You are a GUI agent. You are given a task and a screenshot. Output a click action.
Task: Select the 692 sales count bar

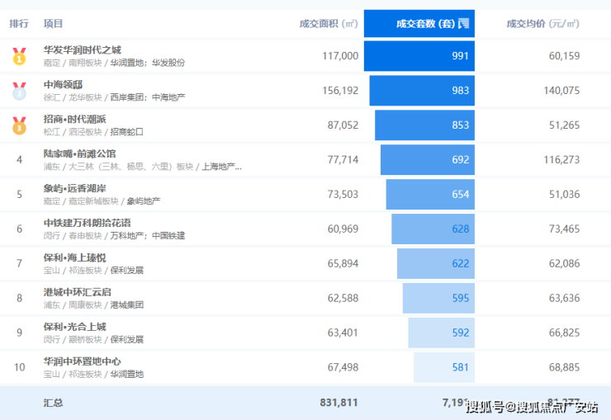point(428,160)
